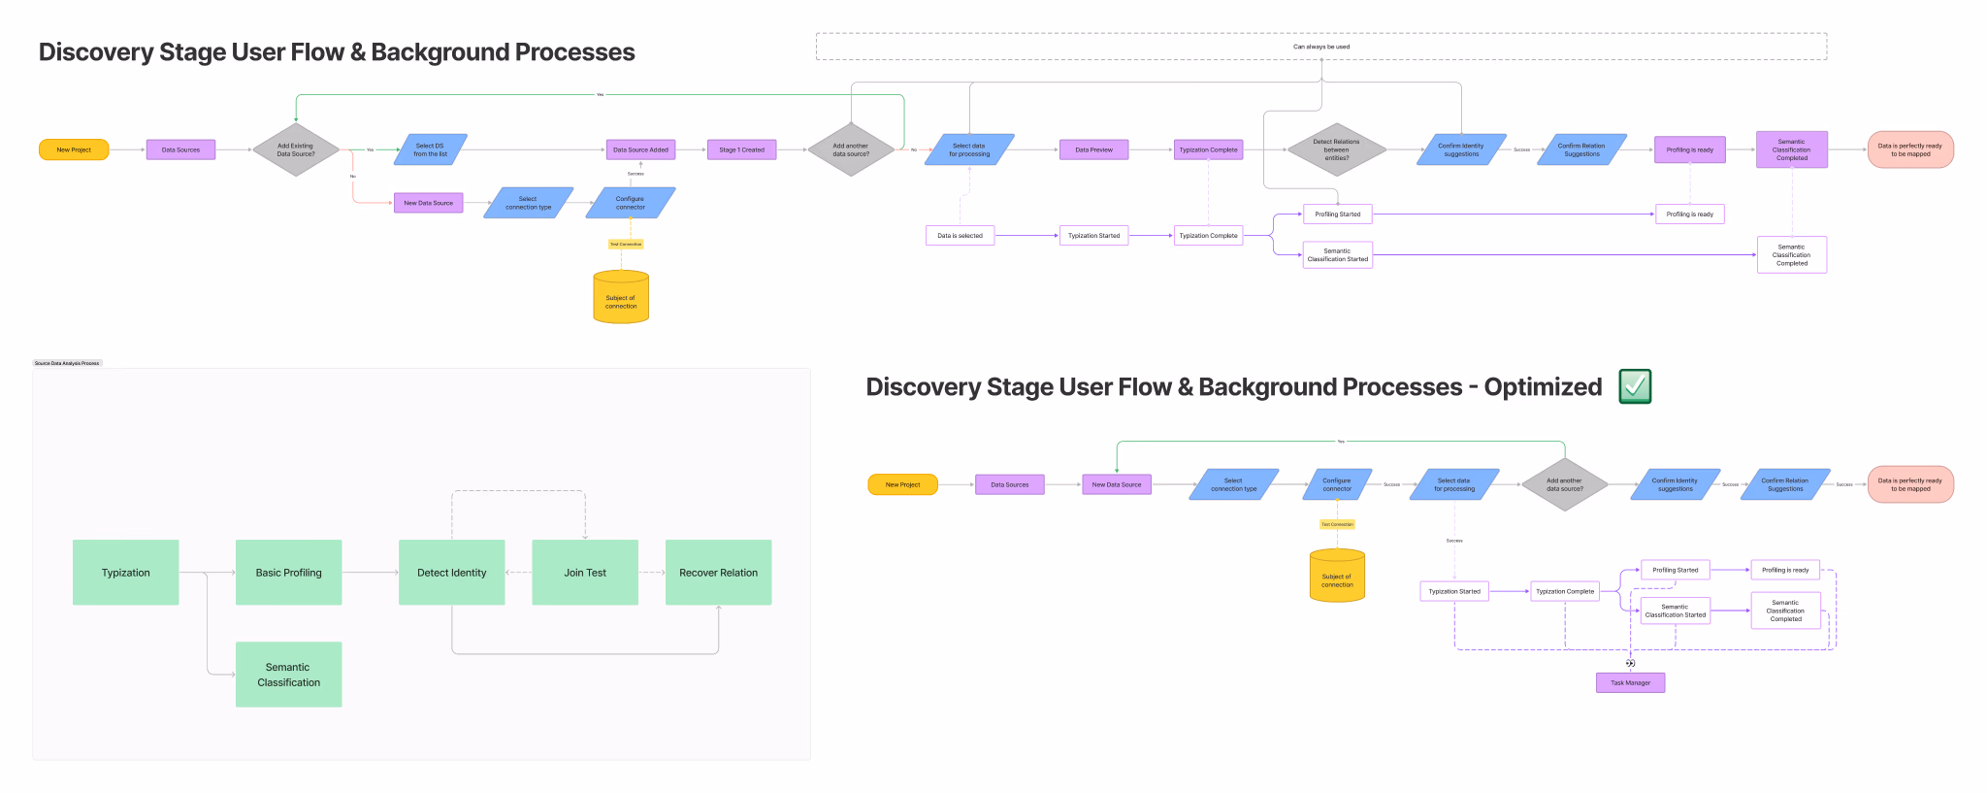Image resolution: width=1987 pixels, height=793 pixels.
Task: Click the Typization Started outlined node
Action: click(1093, 236)
